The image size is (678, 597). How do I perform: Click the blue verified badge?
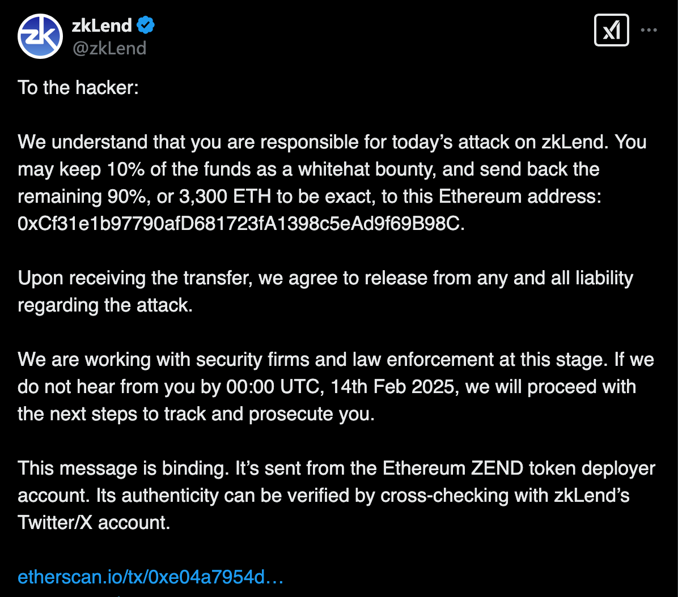146,25
